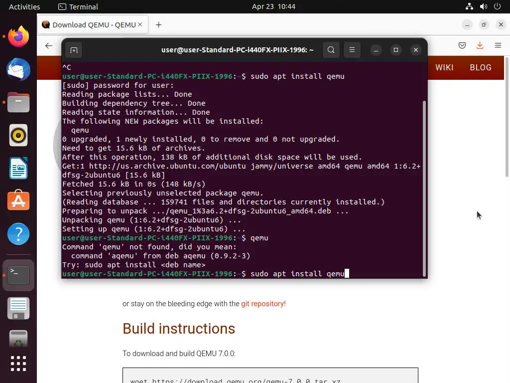This screenshot has height=383, width=510.
Task: Follow the git repository link
Action: [263, 304]
